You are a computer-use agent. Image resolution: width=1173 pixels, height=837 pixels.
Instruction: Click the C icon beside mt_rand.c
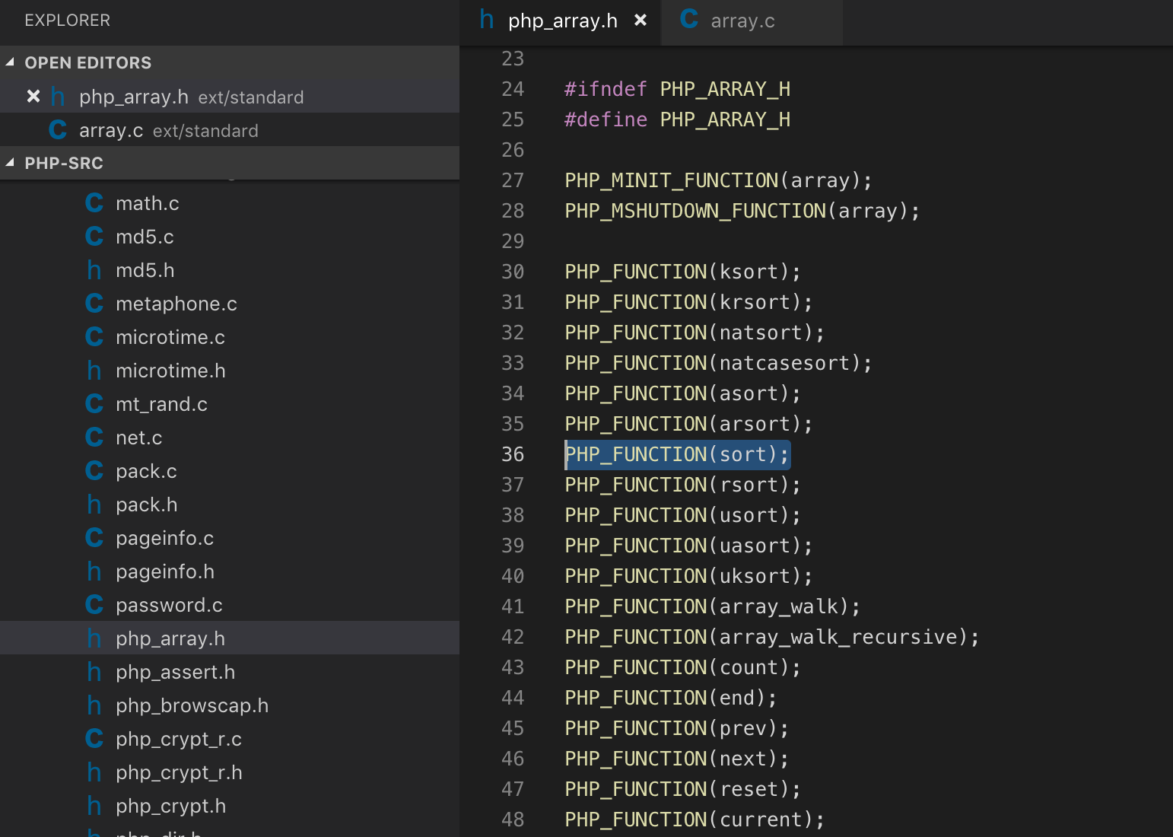(94, 404)
